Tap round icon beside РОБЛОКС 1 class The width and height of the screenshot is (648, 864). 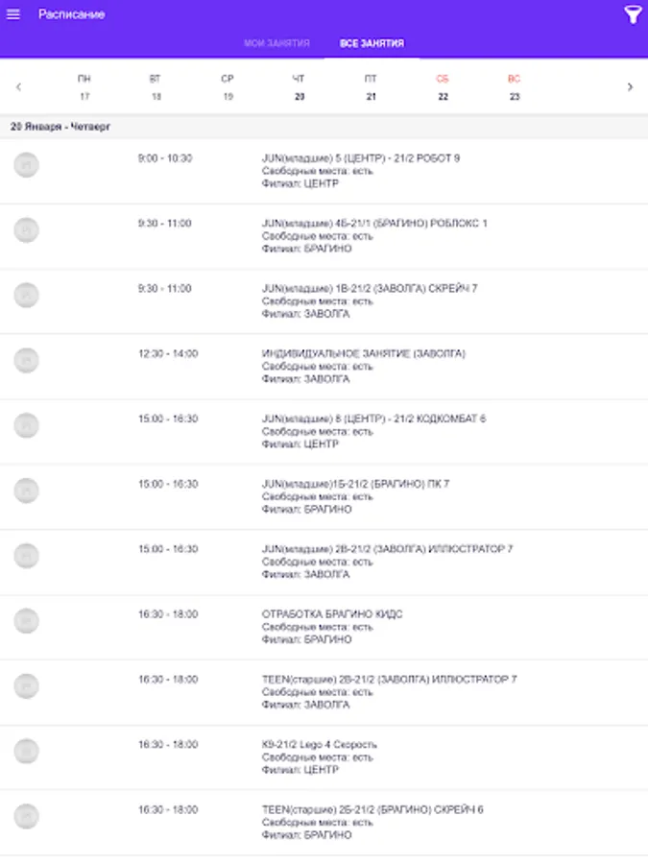click(x=27, y=230)
